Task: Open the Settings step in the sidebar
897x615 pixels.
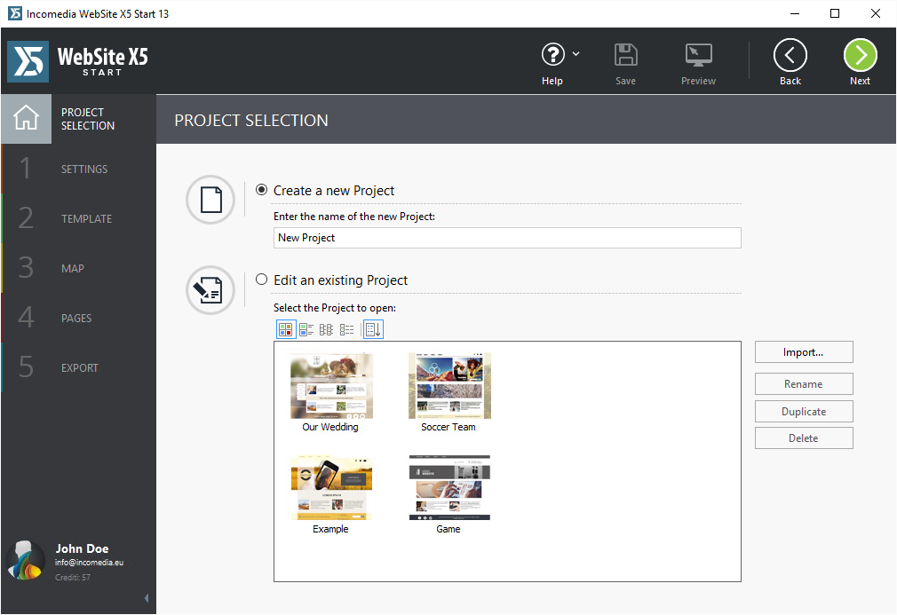Action: tap(83, 169)
